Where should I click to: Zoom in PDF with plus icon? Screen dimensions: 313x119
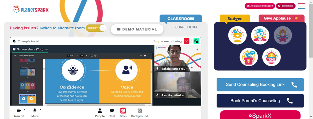(x=86, y=56)
